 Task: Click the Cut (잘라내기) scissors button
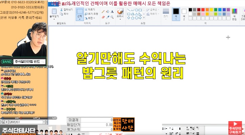pos(67,10)
